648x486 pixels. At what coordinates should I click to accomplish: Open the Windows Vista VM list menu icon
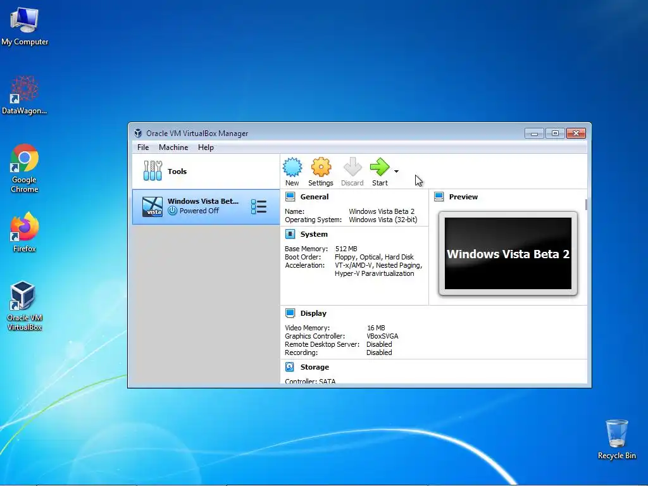(259, 207)
